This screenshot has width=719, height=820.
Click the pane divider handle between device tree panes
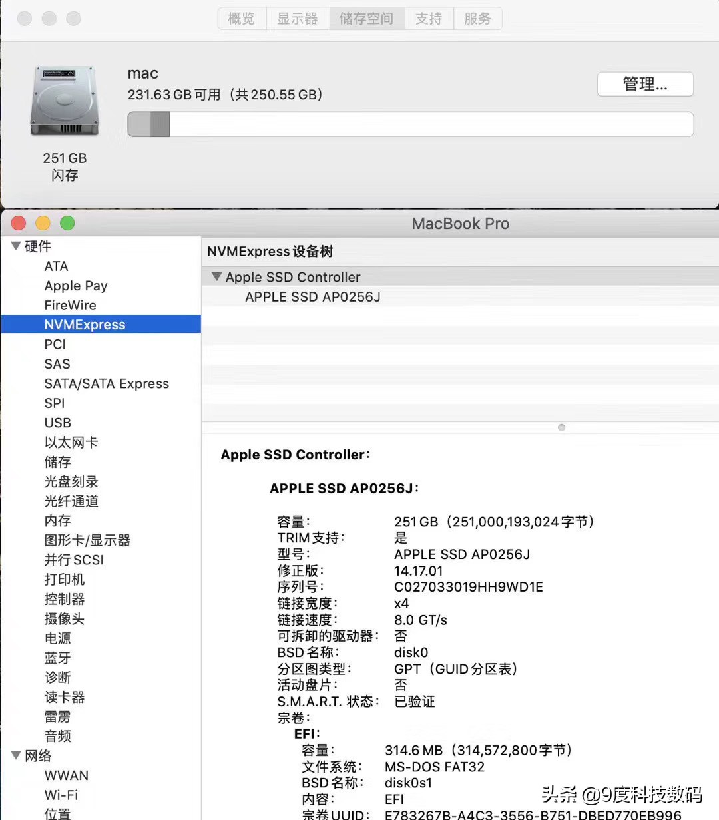pyautogui.click(x=561, y=427)
